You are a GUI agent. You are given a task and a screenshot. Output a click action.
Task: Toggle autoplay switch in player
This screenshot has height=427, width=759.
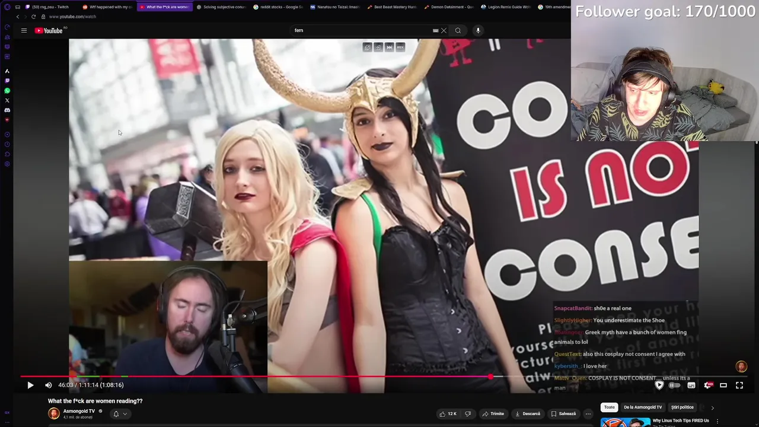coord(675,385)
